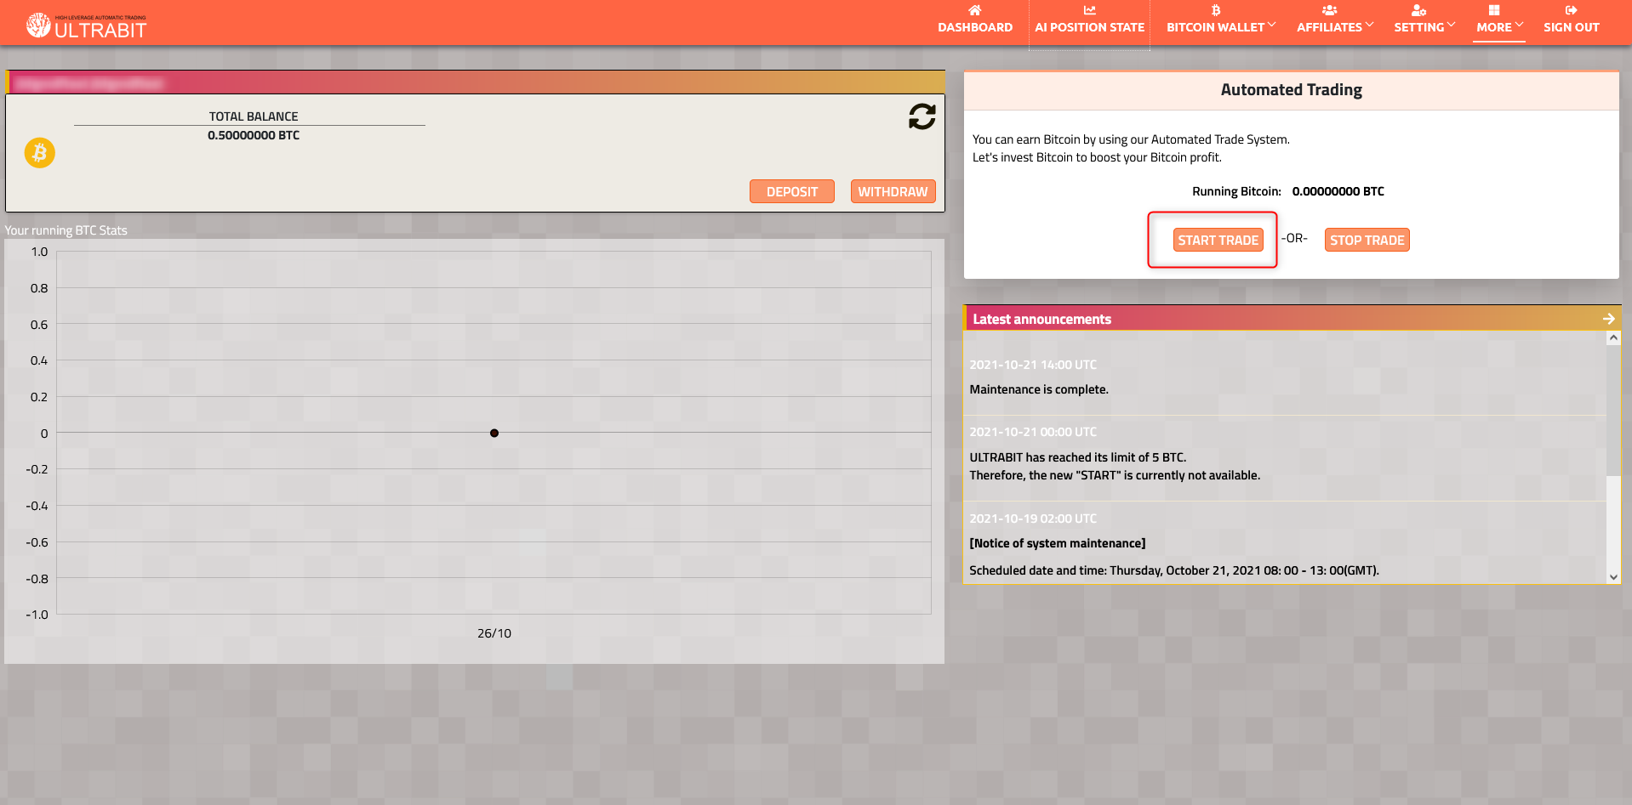Click the 2021-10-21 00:00 UTC timestamp
Screen dimensions: 1632x805
[x=1033, y=432]
